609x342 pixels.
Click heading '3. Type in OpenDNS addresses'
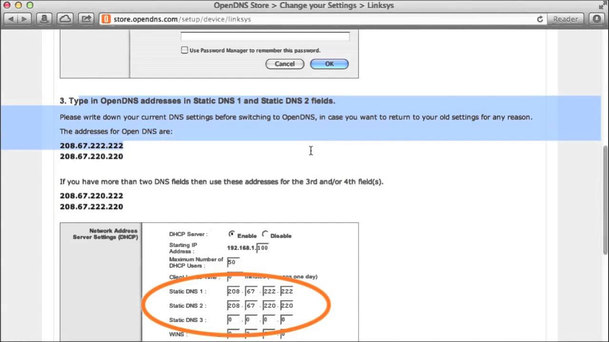click(197, 101)
